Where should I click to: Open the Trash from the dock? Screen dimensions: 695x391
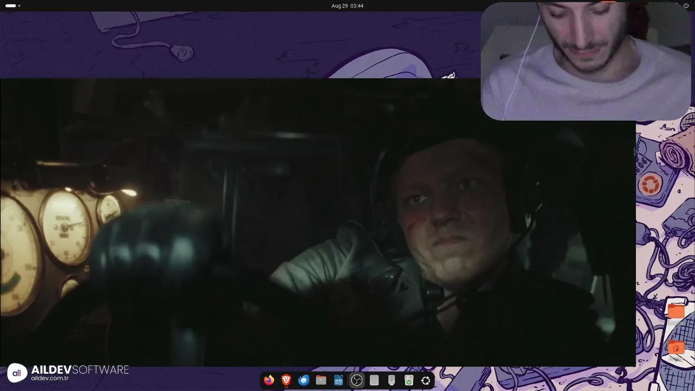pos(409,380)
